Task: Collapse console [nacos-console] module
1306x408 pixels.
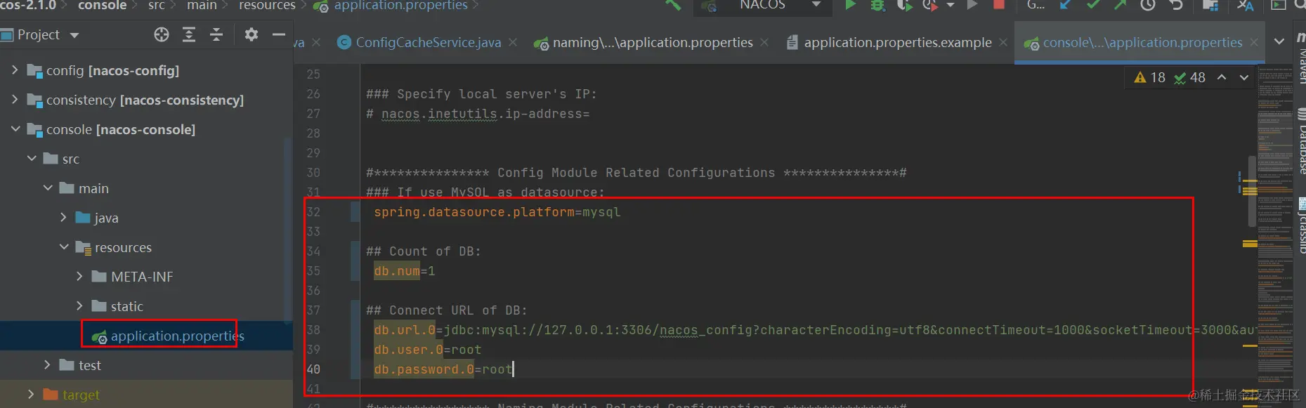Action: pyautogui.click(x=15, y=129)
